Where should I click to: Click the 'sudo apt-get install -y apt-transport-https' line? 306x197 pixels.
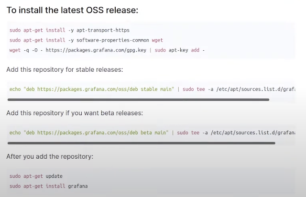[69, 30]
